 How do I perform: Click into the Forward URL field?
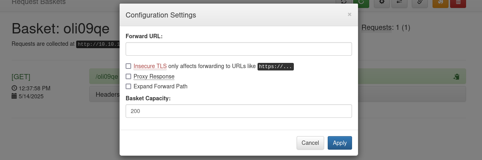pos(239,49)
